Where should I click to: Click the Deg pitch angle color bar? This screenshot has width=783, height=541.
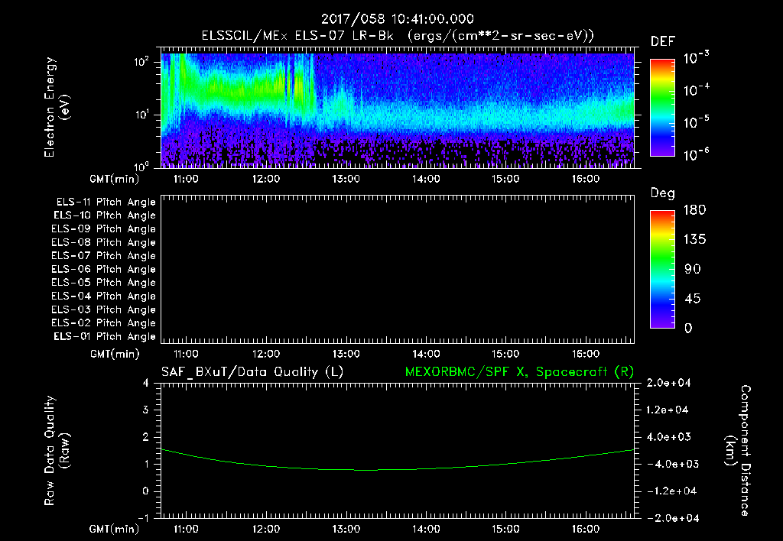pyautogui.click(x=662, y=269)
